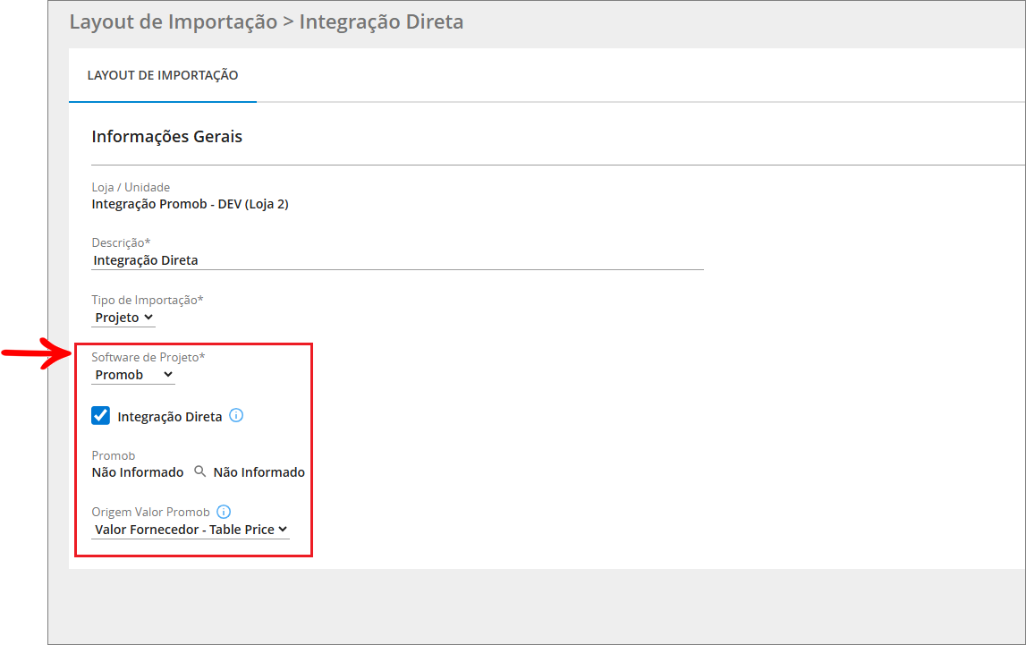This screenshot has width=1026, height=645.
Task: Uncheck the Integração Direta checkbox
Action: pos(101,416)
